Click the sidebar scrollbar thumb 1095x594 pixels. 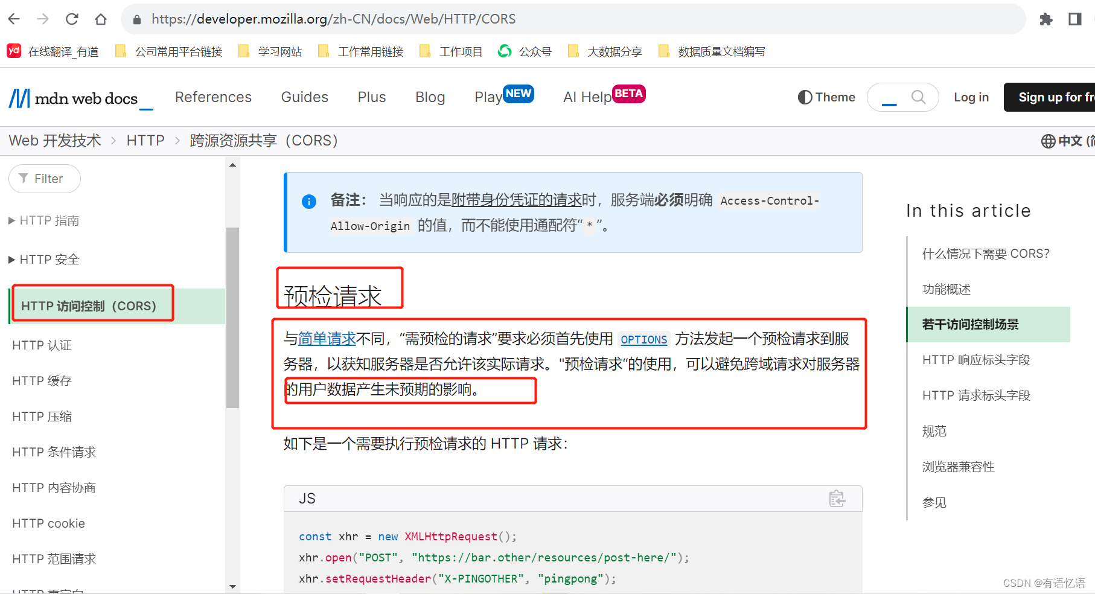click(x=232, y=318)
